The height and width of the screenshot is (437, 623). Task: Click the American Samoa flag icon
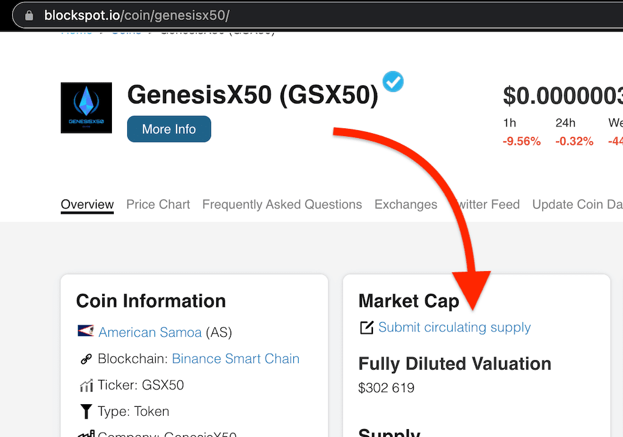click(x=86, y=331)
